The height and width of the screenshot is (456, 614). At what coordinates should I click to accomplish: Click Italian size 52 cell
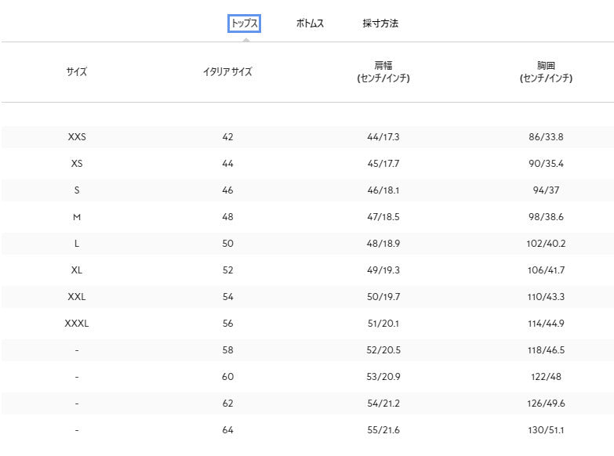[x=227, y=270]
